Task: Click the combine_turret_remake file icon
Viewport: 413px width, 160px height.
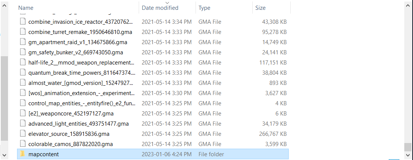Action: [23, 32]
